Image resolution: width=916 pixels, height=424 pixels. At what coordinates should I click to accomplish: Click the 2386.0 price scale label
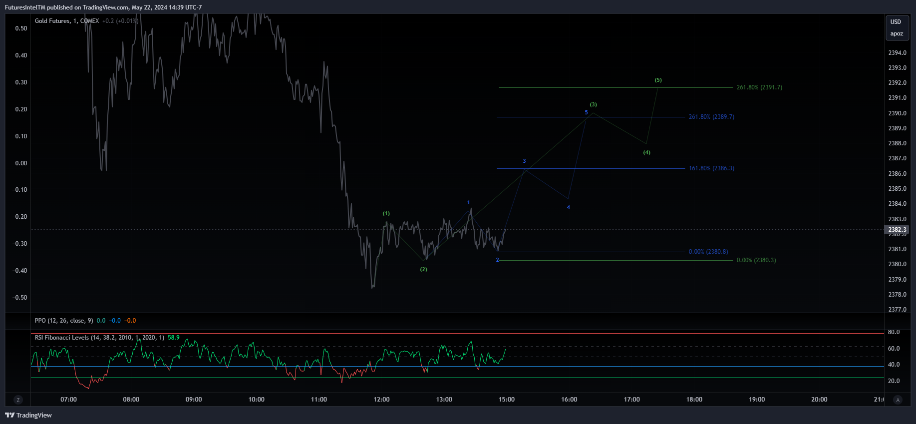click(898, 174)
